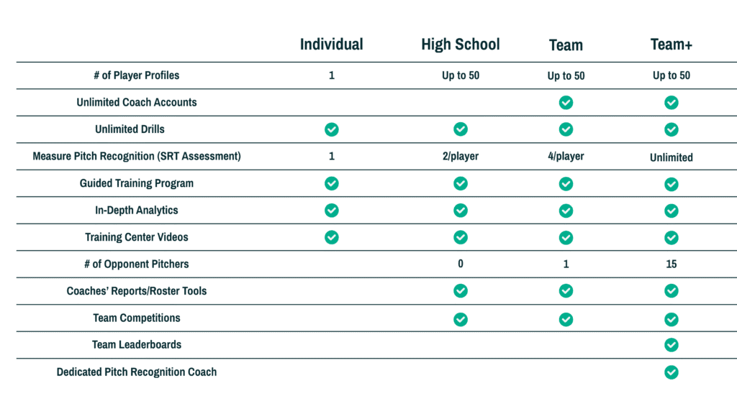Screen dimensions: 737x414
Task: Click the '15' opponent pitchers value
Action: click(x=672, y=264)
